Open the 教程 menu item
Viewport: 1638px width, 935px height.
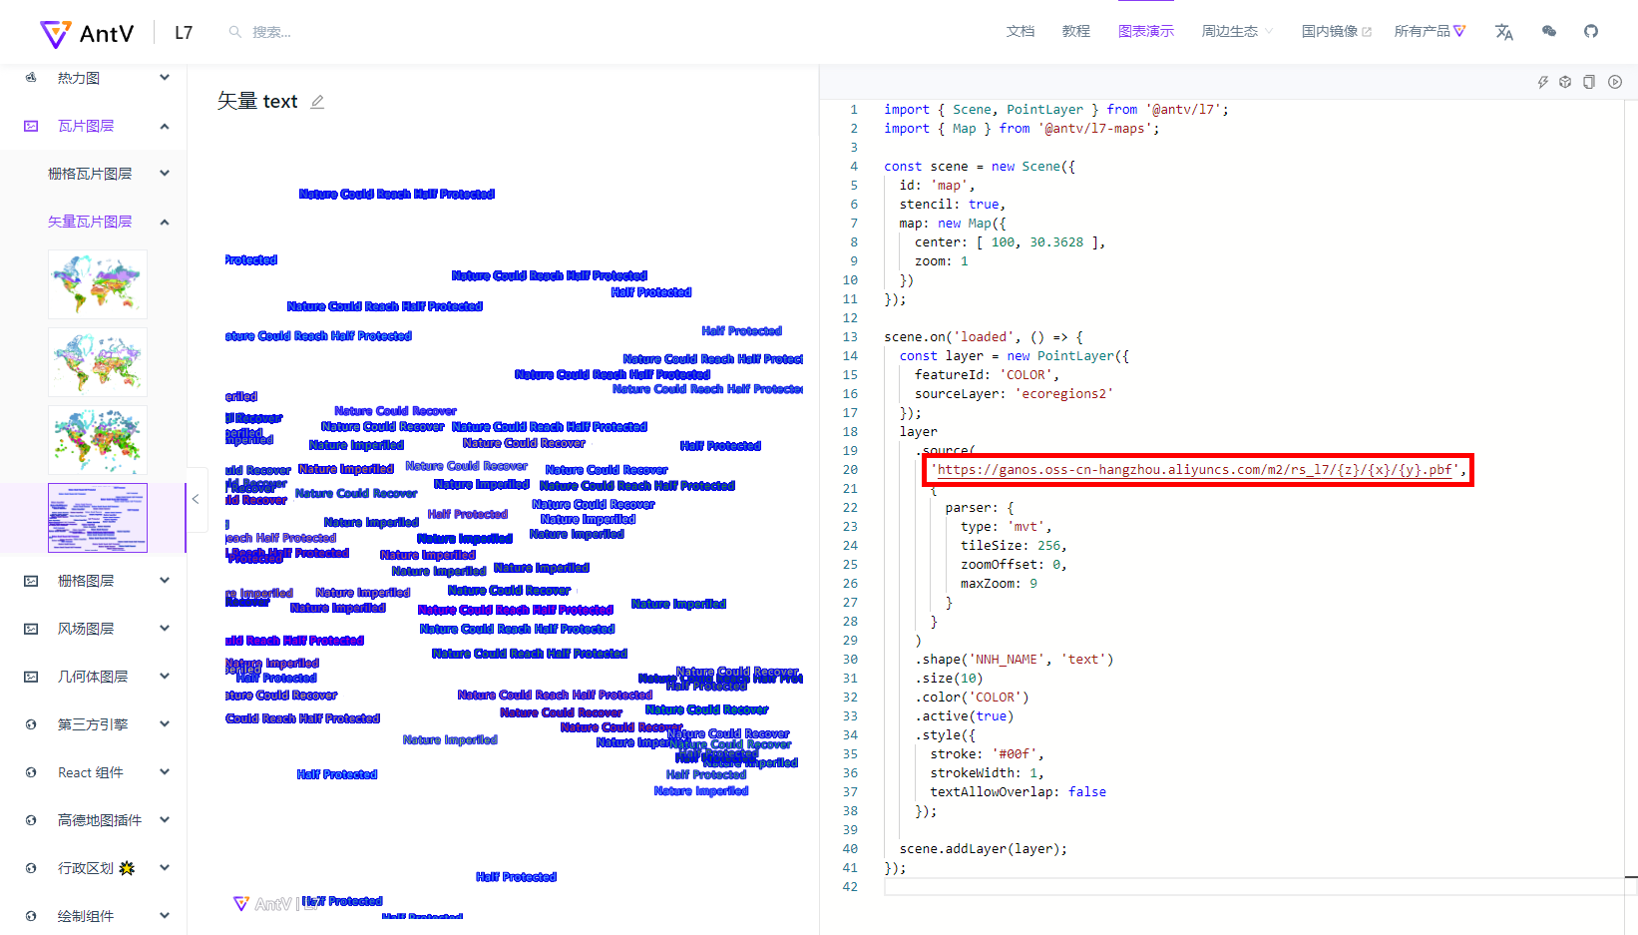tap(1076, 32)
